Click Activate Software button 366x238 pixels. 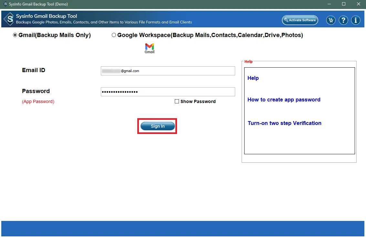pos(300,20)
